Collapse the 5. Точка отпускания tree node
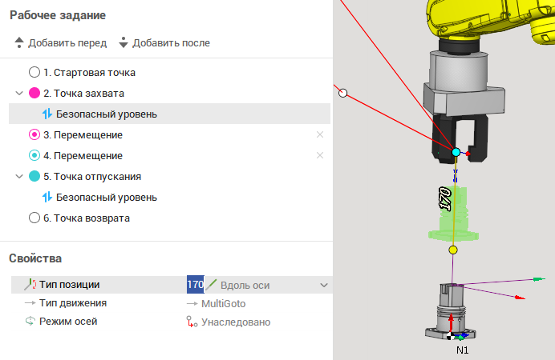 pyautogui.click(x=19, y=176)
